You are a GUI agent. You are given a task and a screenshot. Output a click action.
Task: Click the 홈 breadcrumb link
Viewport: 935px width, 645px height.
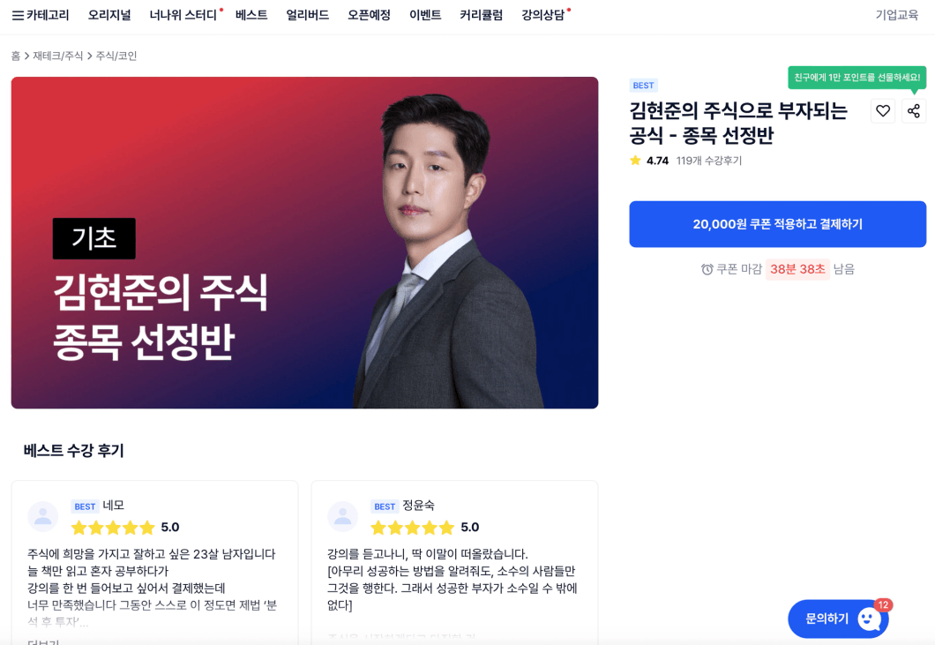pos(16,56)
